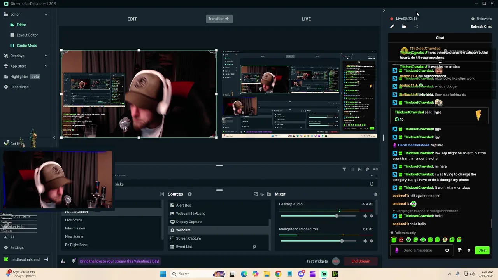Image resolution: width=498 pixels, height=280 pixels.
Task: Click End Stream button
Action: coord(361,261)
